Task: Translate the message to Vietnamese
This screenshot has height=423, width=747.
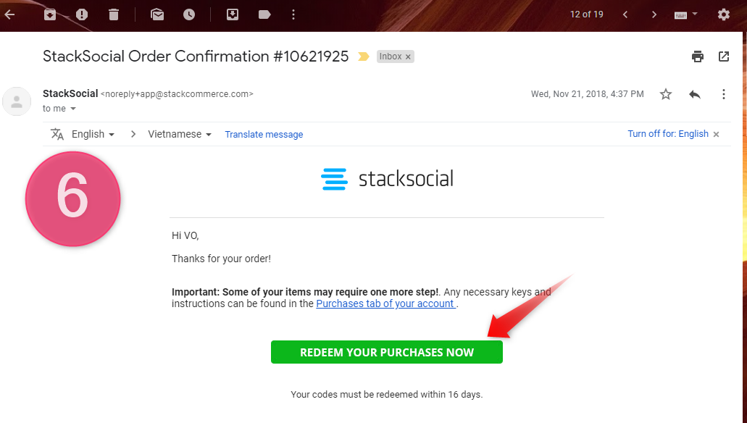Action: (264, 134)
